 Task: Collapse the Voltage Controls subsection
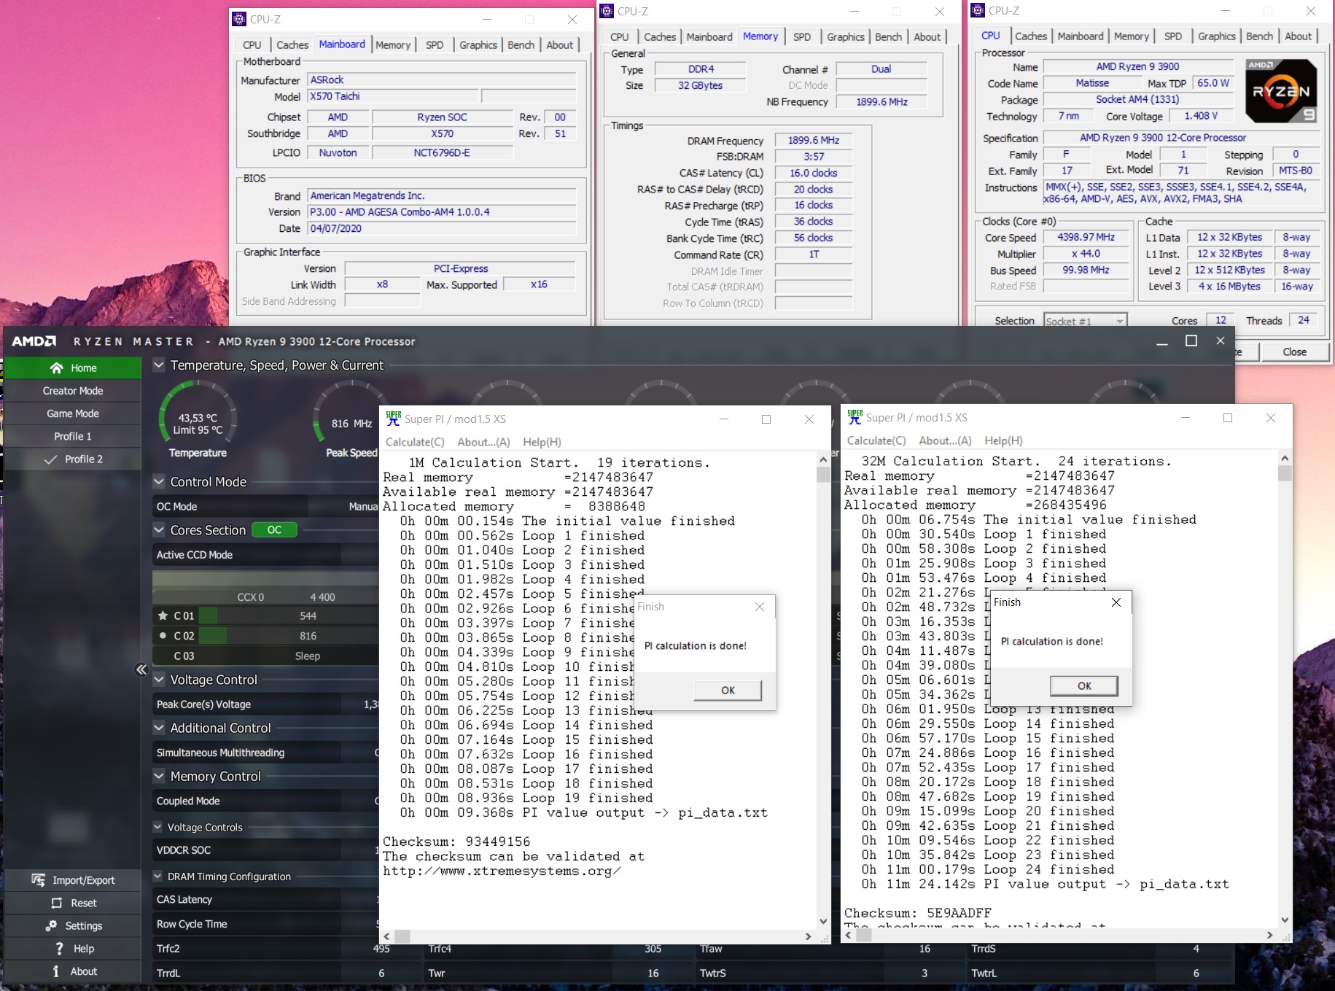(x=157, y=827)
